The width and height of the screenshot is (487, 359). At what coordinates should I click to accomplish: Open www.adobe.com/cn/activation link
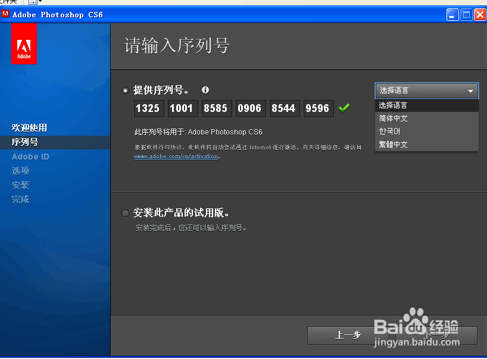pyautogui.click(x=176, y=157)
